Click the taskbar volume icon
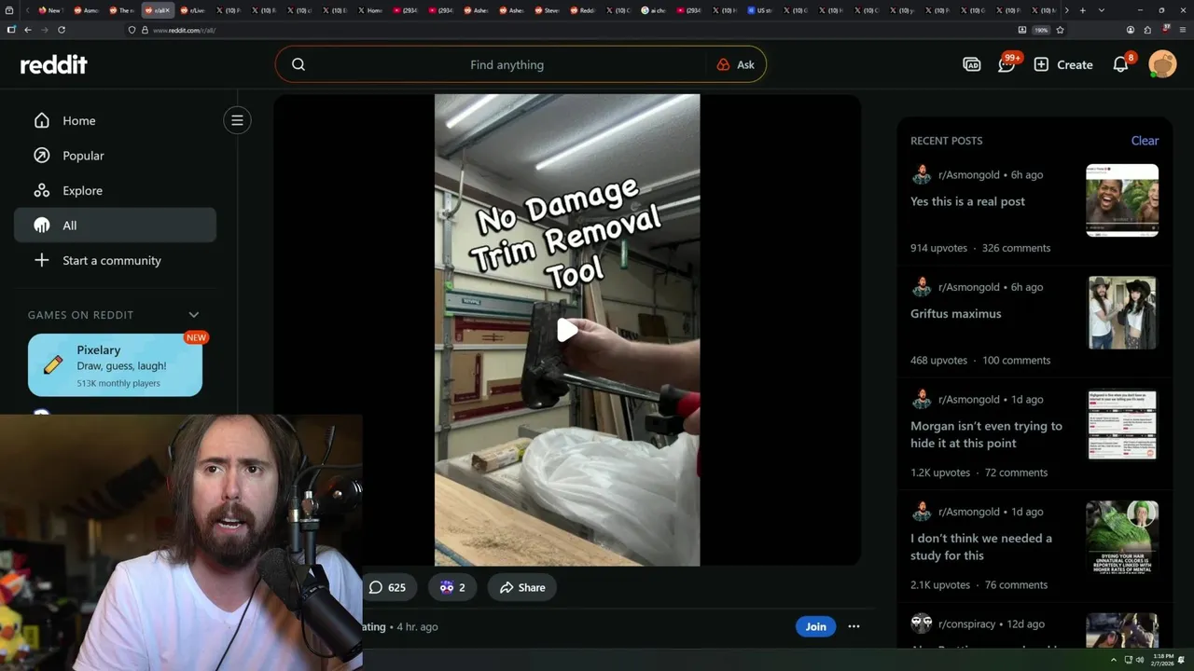Screen dimensions: 1194x671 pos(1140,660)
